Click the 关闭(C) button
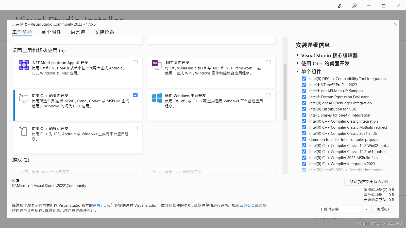Screen dimensions: 406x228 tap(383, 209)
